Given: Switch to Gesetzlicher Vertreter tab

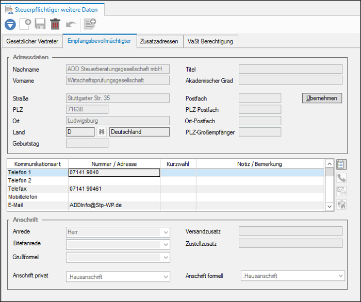Looking at the screenshot, I should [x=32, y=41].
